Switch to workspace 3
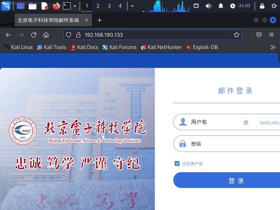 (109, 6)
